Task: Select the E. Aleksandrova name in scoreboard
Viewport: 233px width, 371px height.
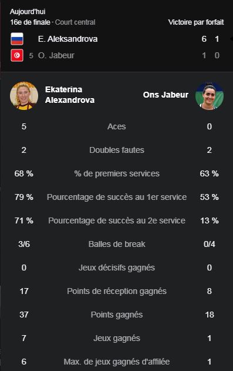Action: 67,39
